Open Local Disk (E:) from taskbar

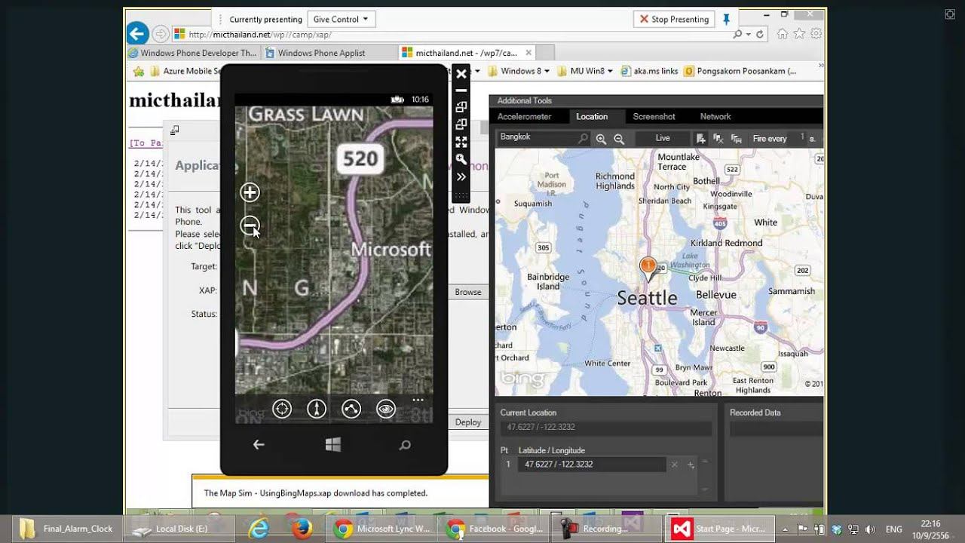pos(179,529)
